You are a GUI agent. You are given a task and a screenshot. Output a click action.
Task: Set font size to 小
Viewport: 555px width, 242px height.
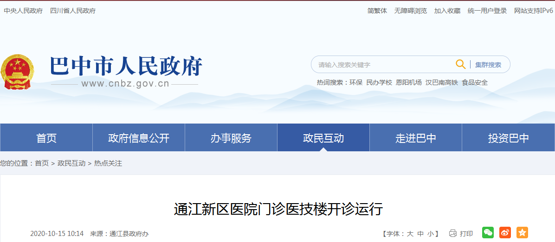(x=431, y=234)
